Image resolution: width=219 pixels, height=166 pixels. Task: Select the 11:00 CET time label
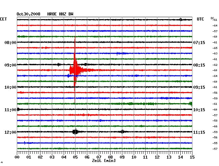pos(10,110)
